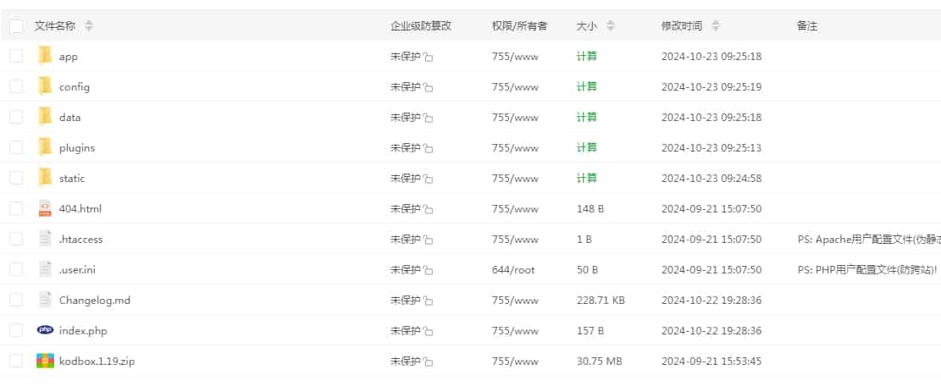Toggle the select-all checkbox in header
This screenshot has height=392, width=941.
pyautogui.click(x=16, y=26)
